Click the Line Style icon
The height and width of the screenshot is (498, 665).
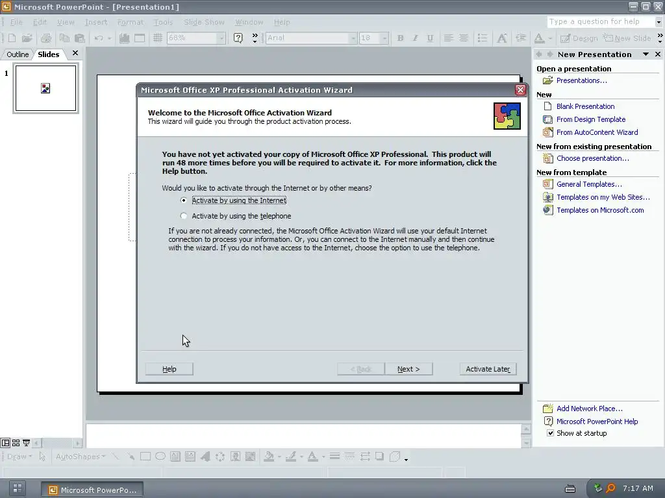[x=334, y=456]
